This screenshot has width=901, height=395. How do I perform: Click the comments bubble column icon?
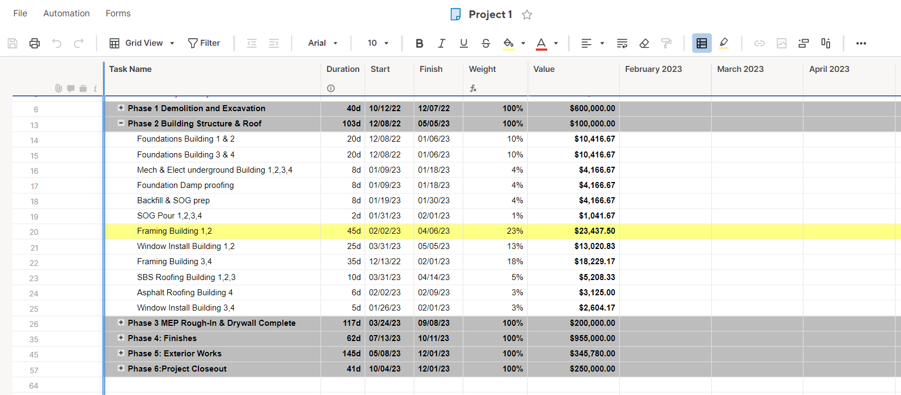[71, 88]
